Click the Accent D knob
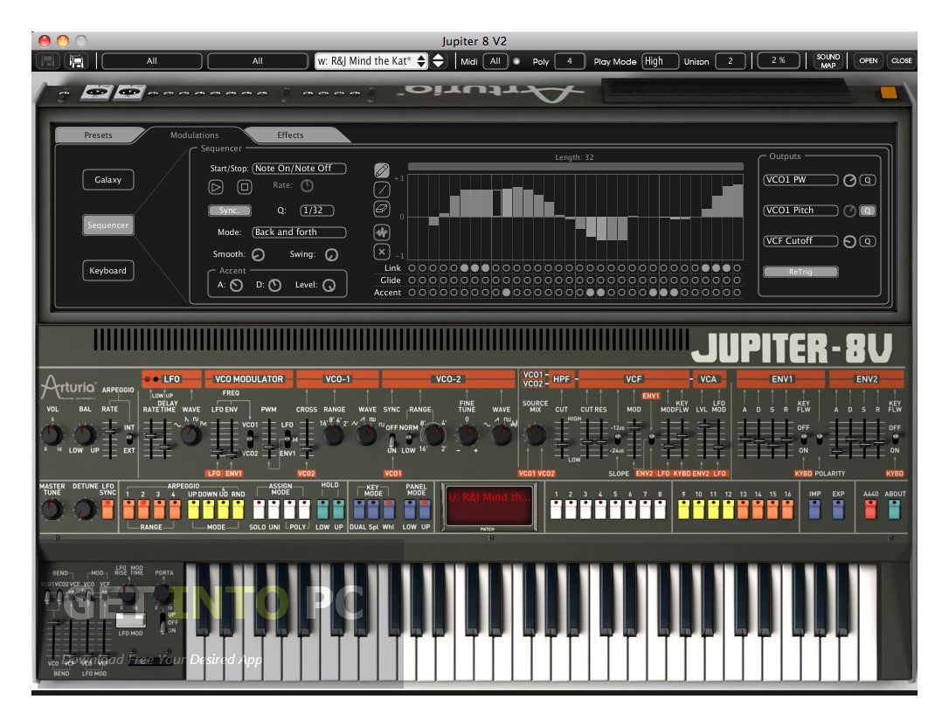The height and width of the screenshot is (727, 949). click(x=274, y=285)
